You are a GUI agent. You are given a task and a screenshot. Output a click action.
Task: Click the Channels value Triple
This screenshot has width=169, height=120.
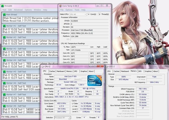tap(154, 77)
